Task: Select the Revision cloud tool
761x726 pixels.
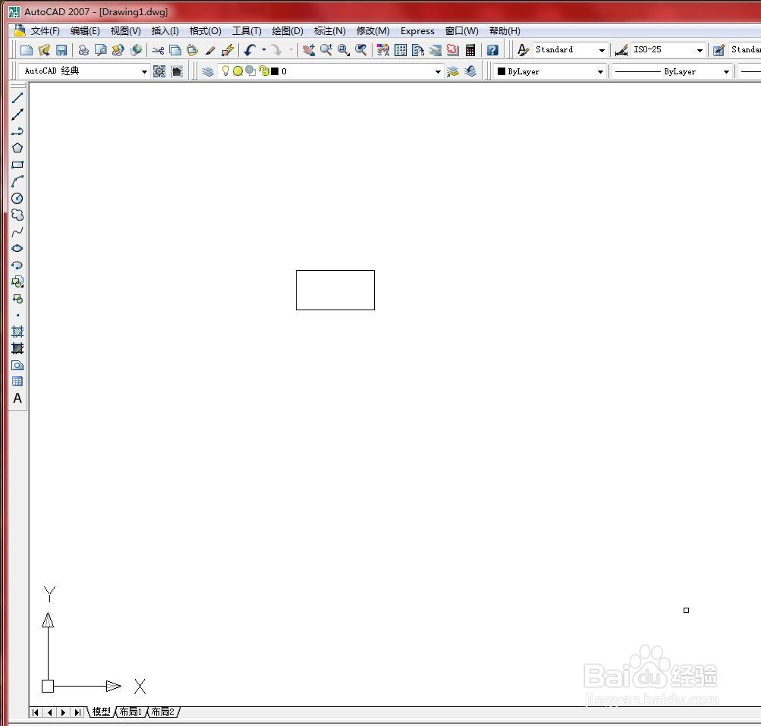Action: point(17,215)
